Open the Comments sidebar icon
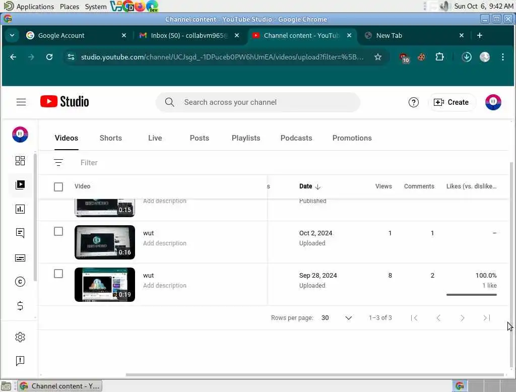 pyautogui.click(x=20, y=233)
